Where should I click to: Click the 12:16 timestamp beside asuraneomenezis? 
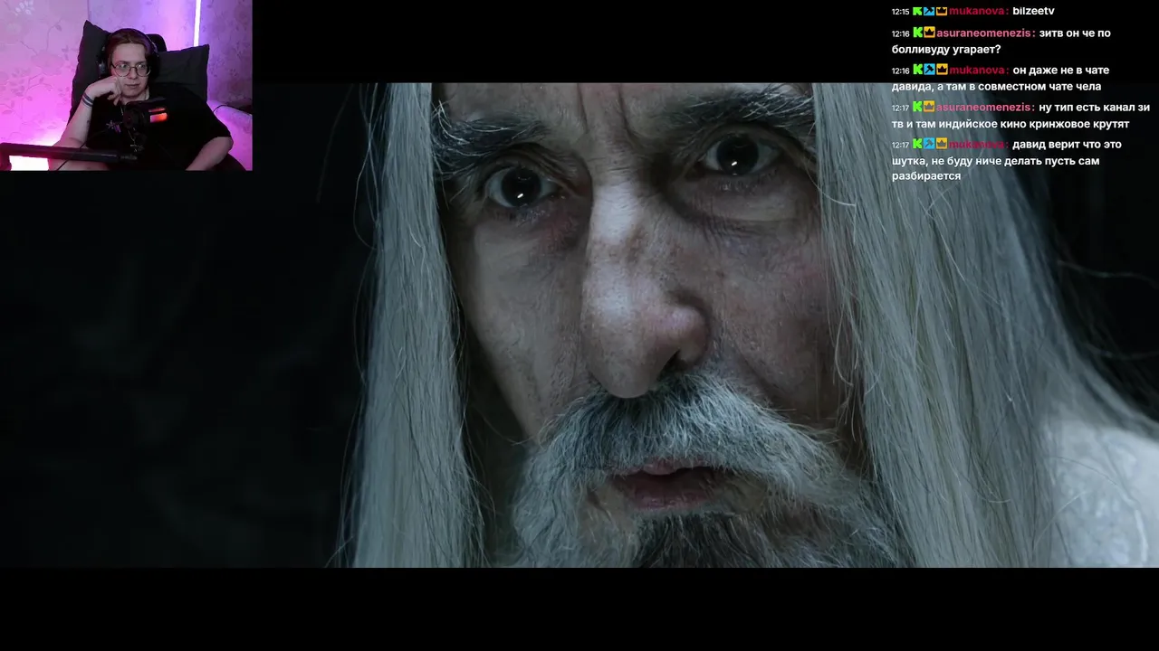pyautogui.click(x=900, y=33)
